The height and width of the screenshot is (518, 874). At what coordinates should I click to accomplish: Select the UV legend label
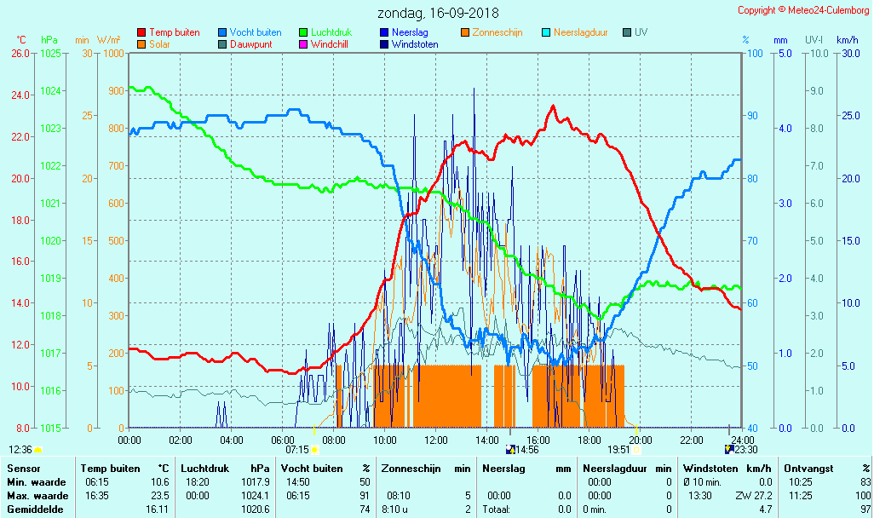tap(641, 32)
